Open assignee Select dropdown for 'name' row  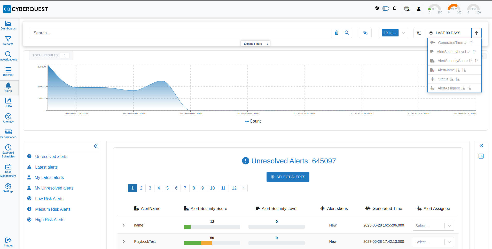click(x=433, y=226)
